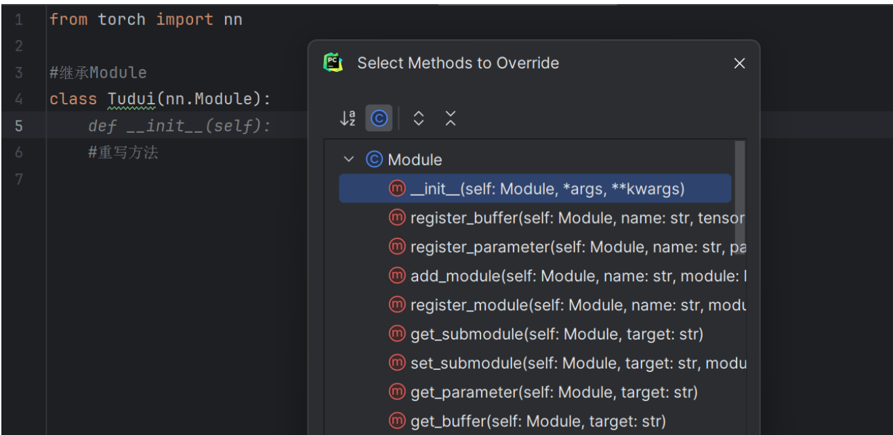Click the Sort Alphabetically icon

pos(348,119)
